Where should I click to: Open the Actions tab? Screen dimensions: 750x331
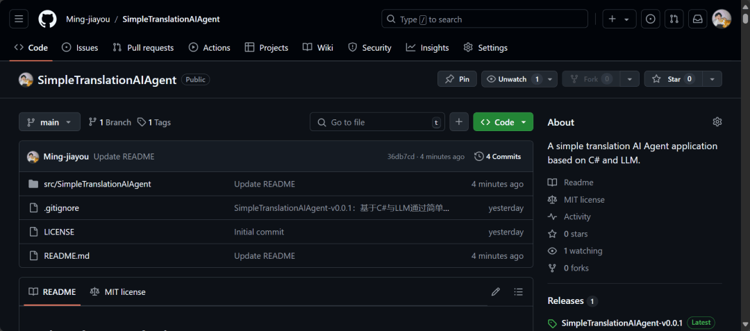coord(210,47)
